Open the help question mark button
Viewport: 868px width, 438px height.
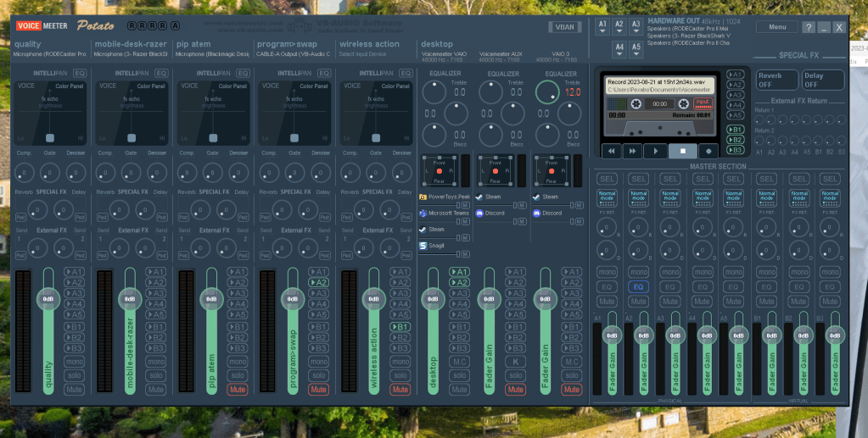click(x=809, y=27)
